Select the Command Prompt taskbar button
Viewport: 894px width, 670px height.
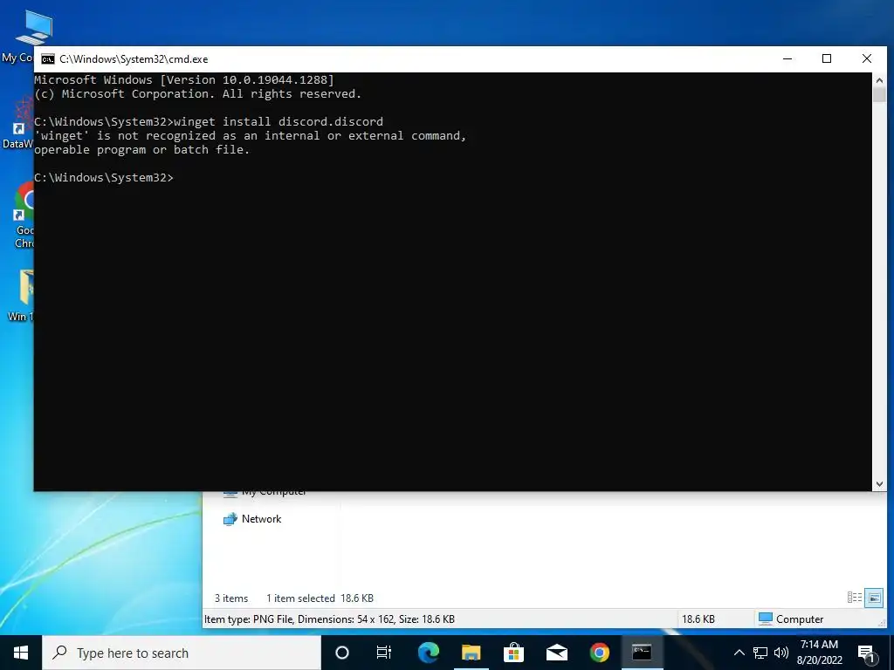pyautogui.click(x=642, y=653)
